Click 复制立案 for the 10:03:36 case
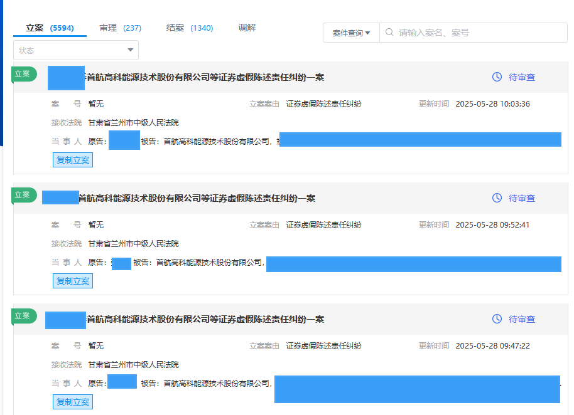This screenshot has height=415, width=574. [73, 160]
